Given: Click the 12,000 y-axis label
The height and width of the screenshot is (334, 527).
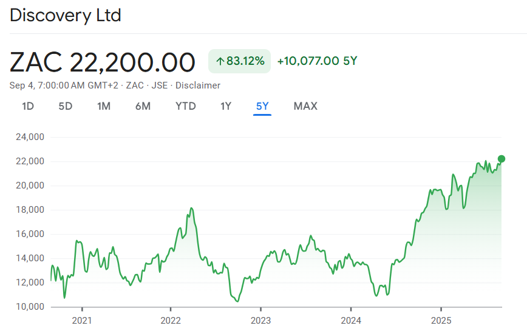Looking at the screenshot, I should click(x=30, y=282).
